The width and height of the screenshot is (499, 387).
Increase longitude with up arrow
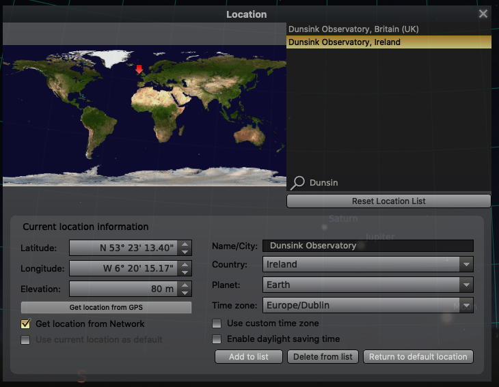tap(185, 264)
